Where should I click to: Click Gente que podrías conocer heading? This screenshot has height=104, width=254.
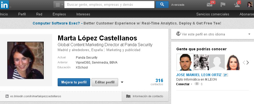coord(201,49)
